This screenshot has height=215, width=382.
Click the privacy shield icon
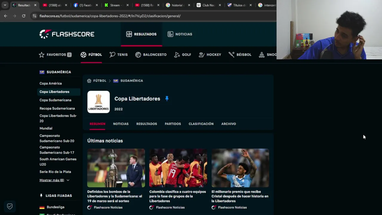(x=10, y=206)
